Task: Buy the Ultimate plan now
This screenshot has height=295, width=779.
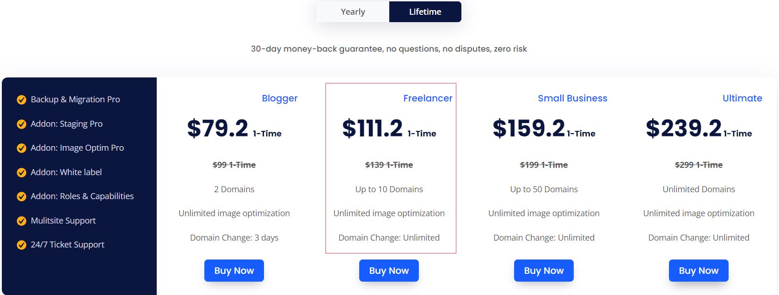Action: click(x=699, y=271)
